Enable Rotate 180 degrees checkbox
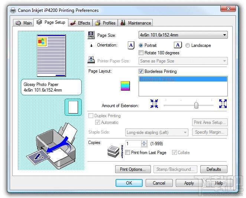Viewport: 246px width, 198px height. point(141,52)
